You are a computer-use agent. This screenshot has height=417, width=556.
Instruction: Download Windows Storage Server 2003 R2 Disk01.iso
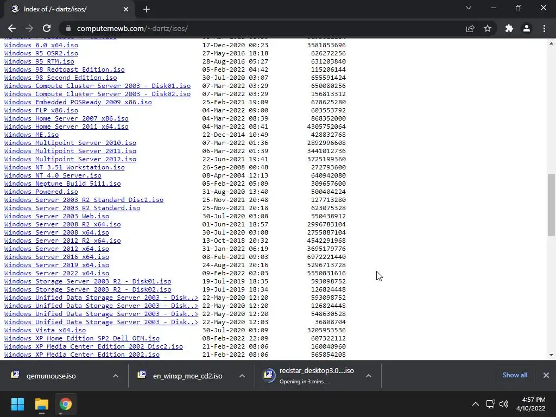[88, 282]
